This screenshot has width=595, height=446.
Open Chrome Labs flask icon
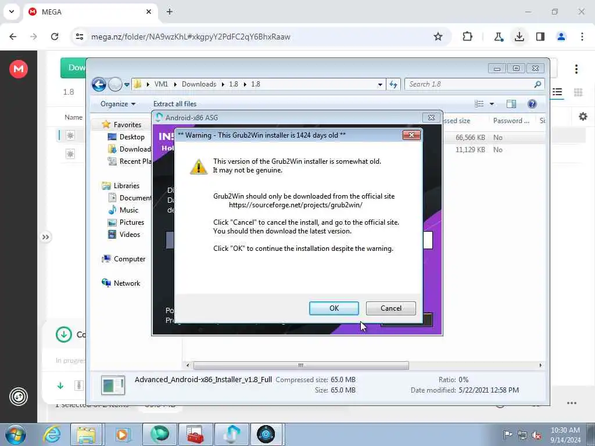click(x=498, y=37)
